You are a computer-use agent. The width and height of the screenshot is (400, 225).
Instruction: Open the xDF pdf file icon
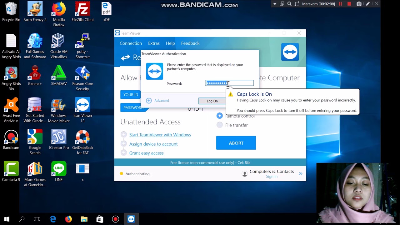pyautogui.click(x=106, y=12)
